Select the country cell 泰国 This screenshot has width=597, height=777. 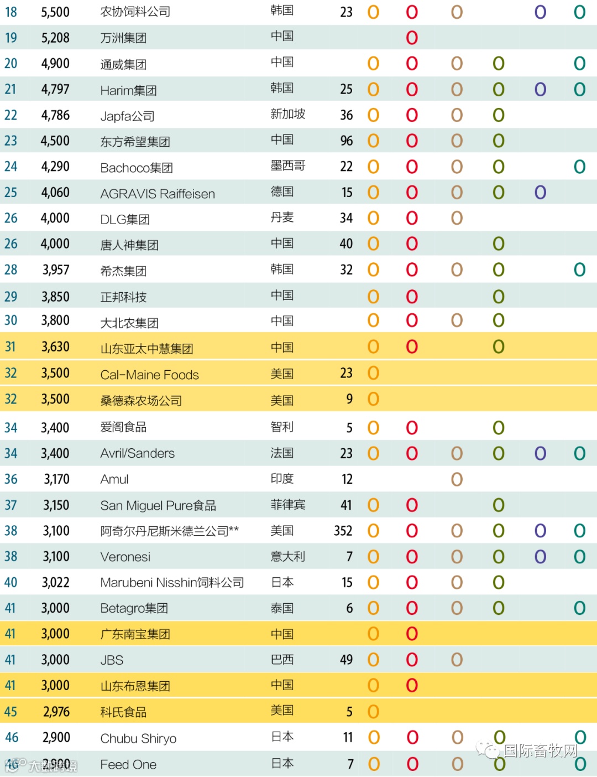tap(282, 608)
